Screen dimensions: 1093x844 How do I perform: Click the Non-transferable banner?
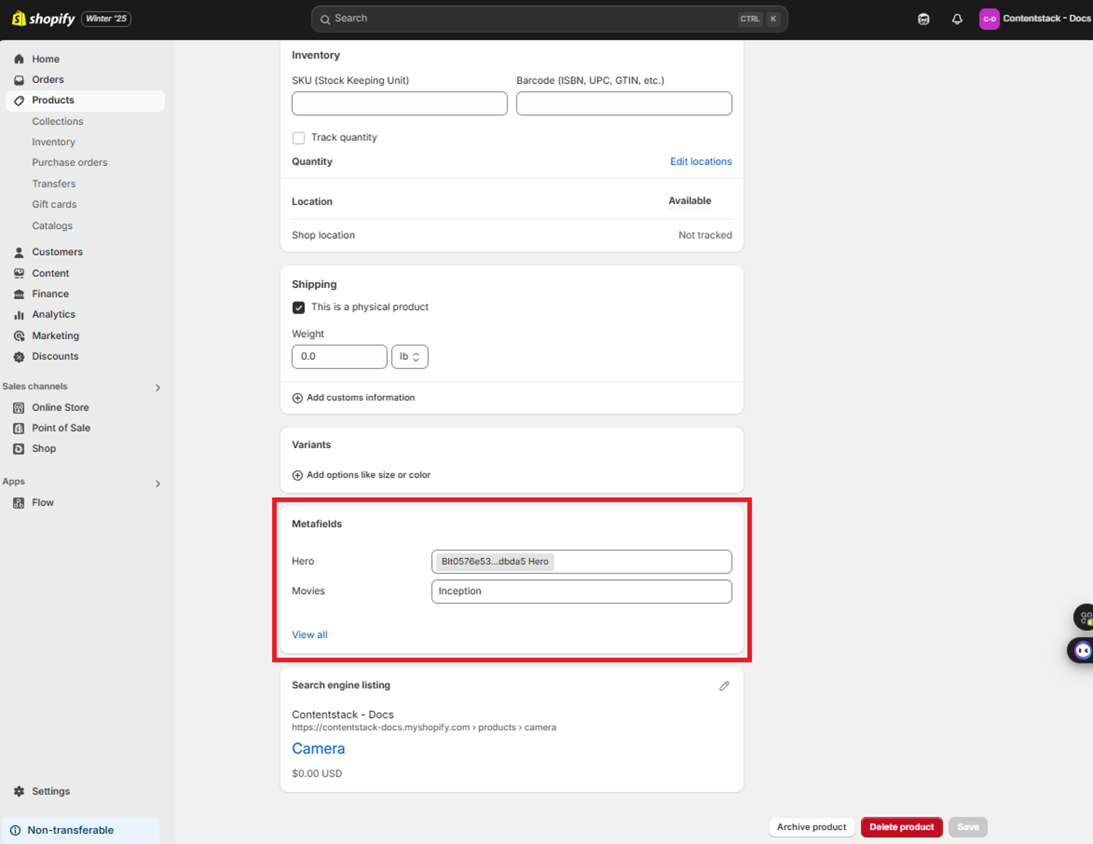click(81, 831)
